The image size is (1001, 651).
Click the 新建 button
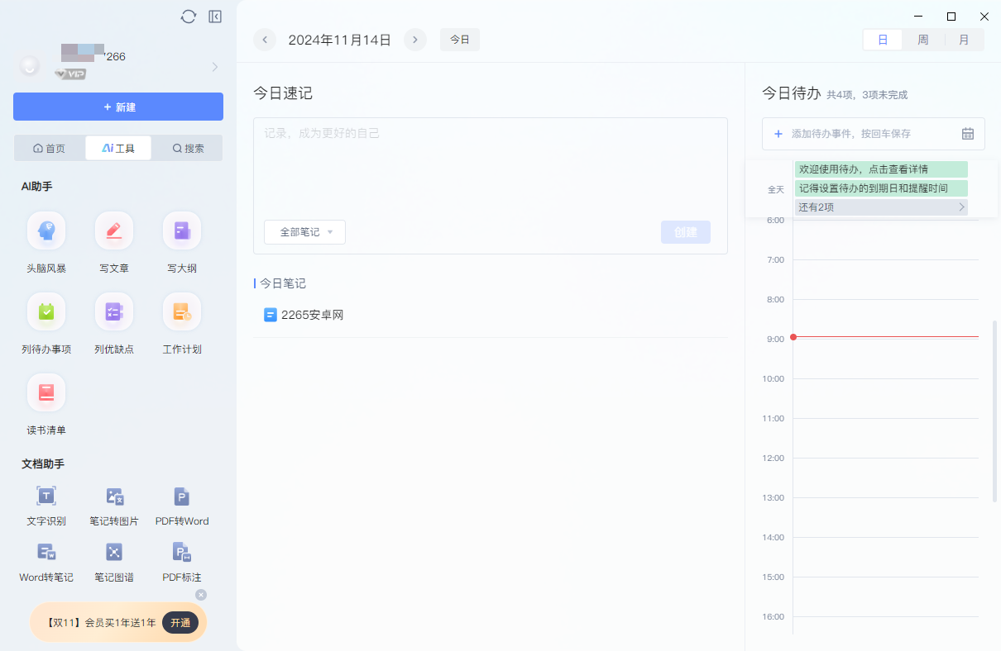pos(117,107)
